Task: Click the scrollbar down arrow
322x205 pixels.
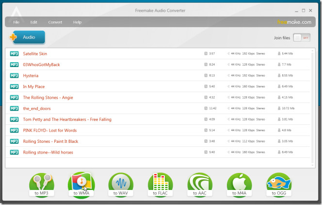Action: (x=312, y=165)
